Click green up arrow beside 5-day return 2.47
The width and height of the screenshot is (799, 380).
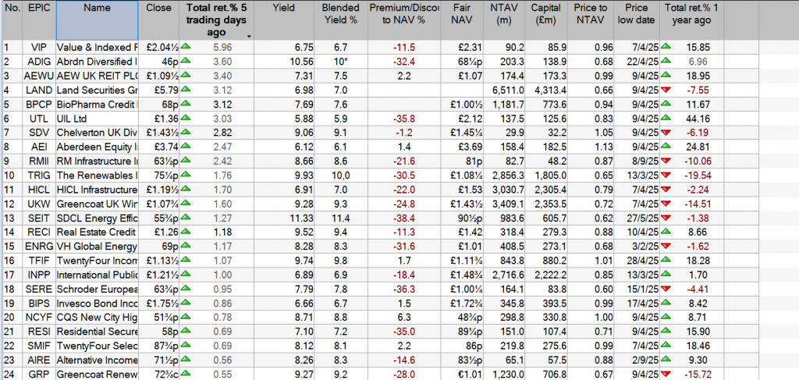coord(187,147)
